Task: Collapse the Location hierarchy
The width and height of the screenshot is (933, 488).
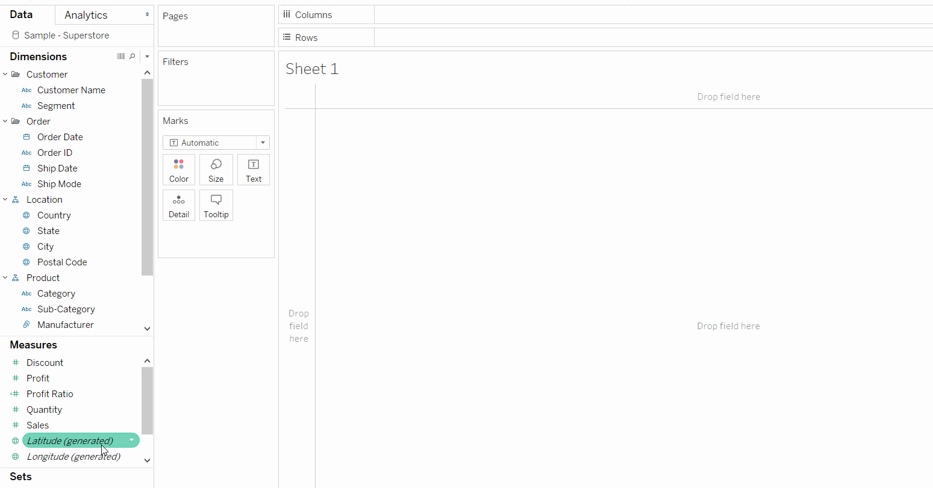Action: pyautogui.click(x=5, y=199)
